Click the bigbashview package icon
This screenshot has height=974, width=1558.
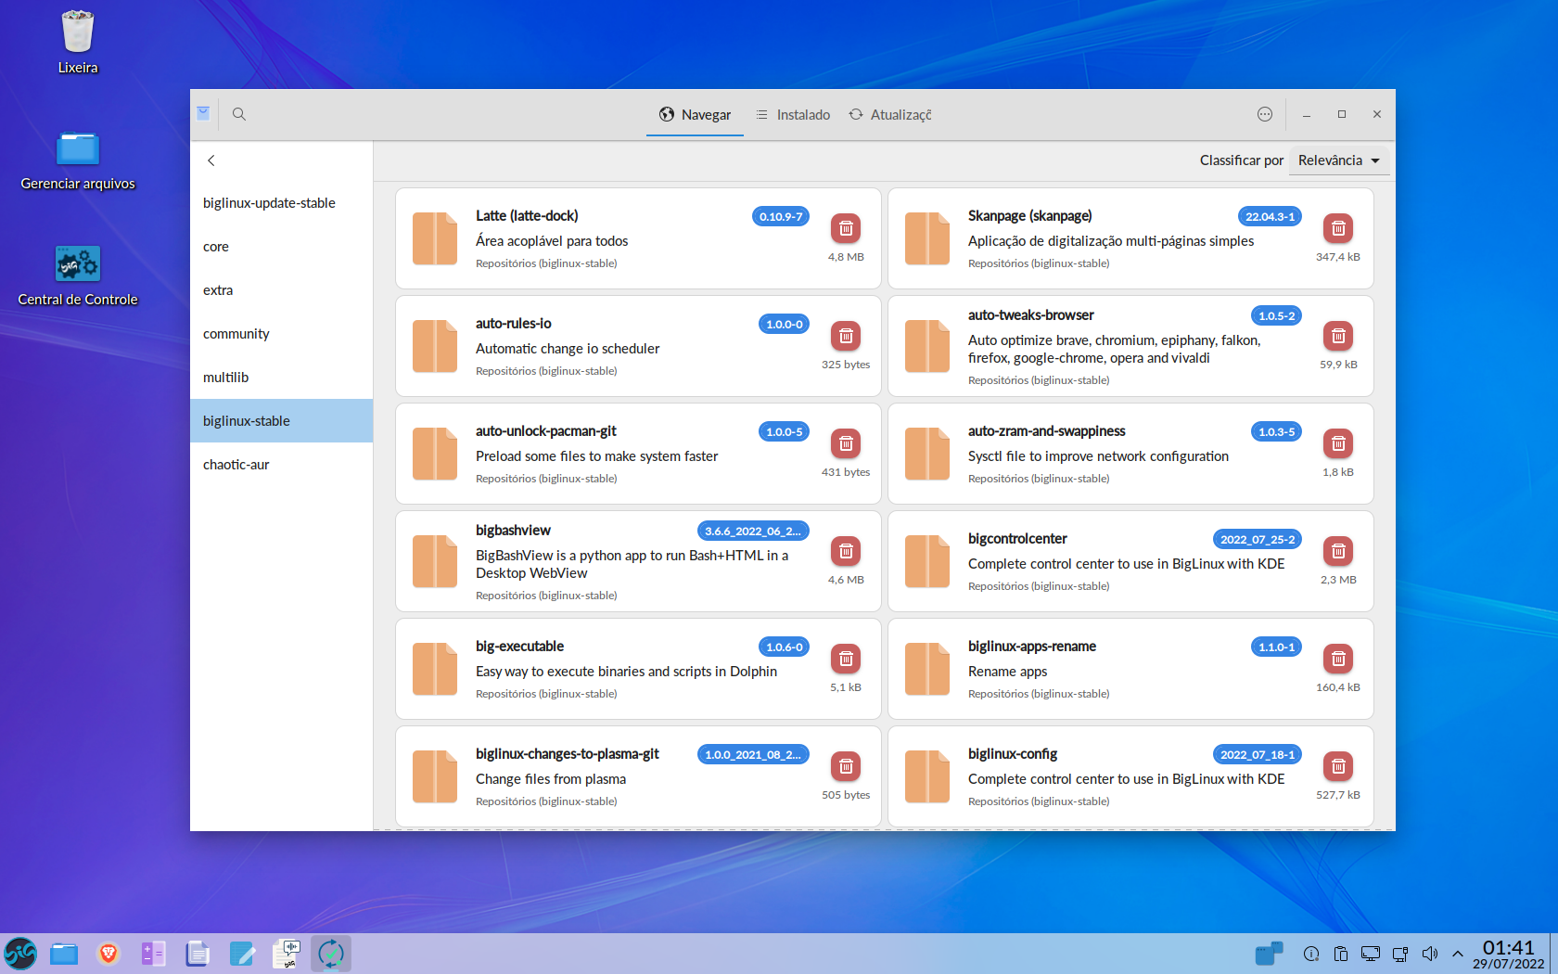(435, 561)
